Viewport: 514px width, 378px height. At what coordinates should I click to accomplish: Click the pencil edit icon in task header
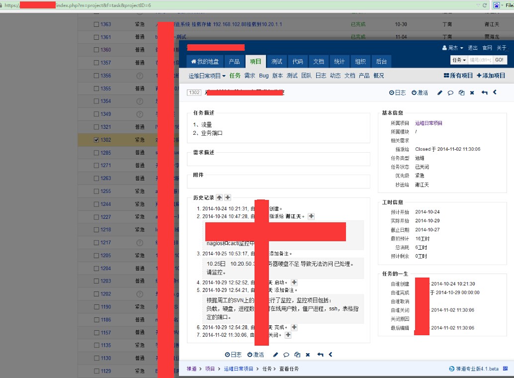[439, 93]
